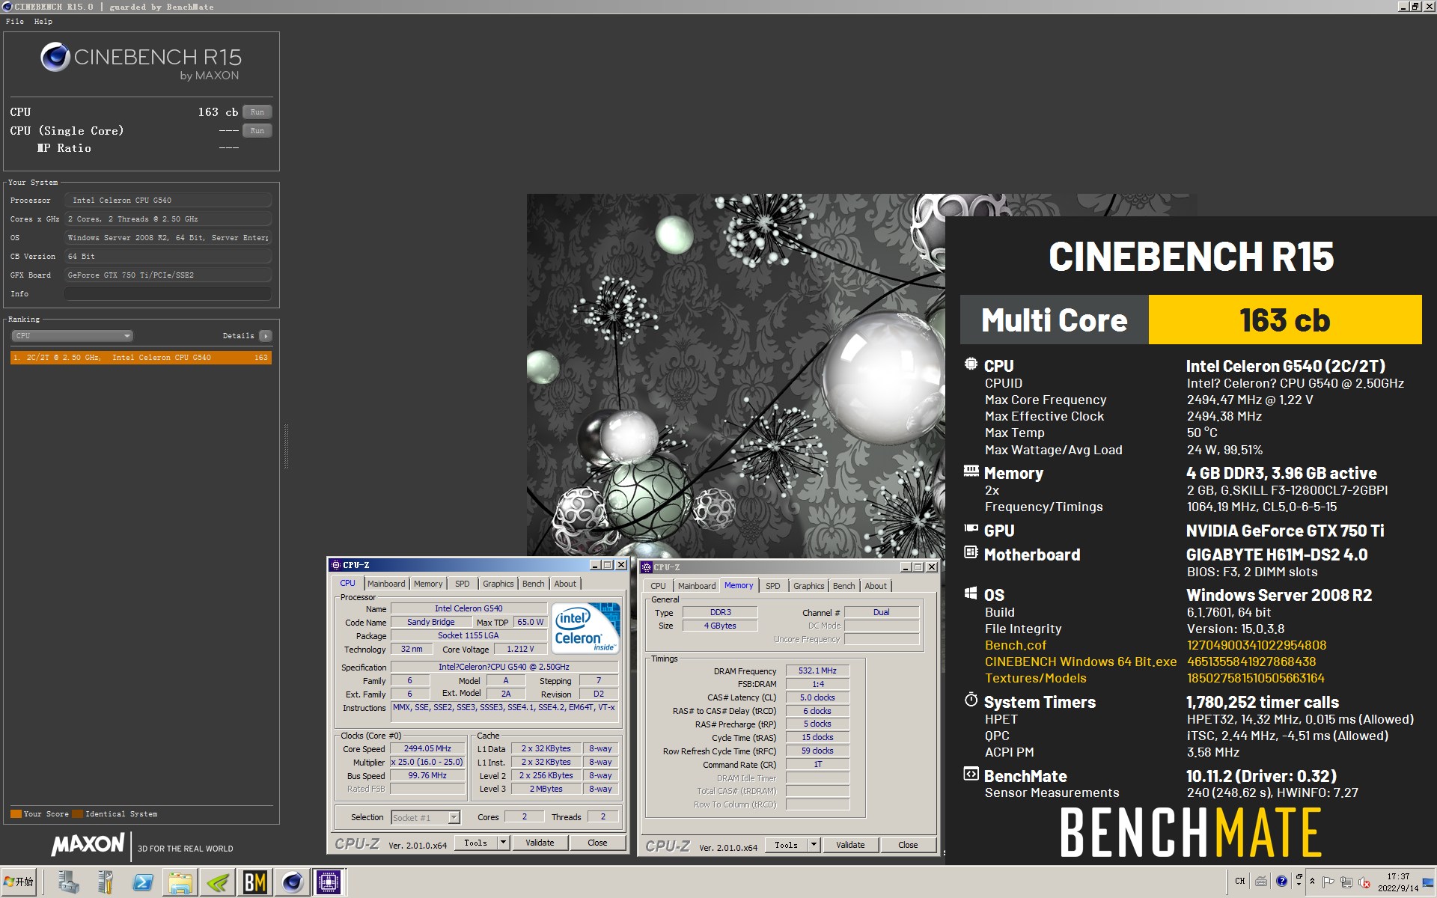The width and height of the screenshot is (1437, 898).
Task: Switch to Cinebench sphere icon on taskbar
Action: point(292,882)
